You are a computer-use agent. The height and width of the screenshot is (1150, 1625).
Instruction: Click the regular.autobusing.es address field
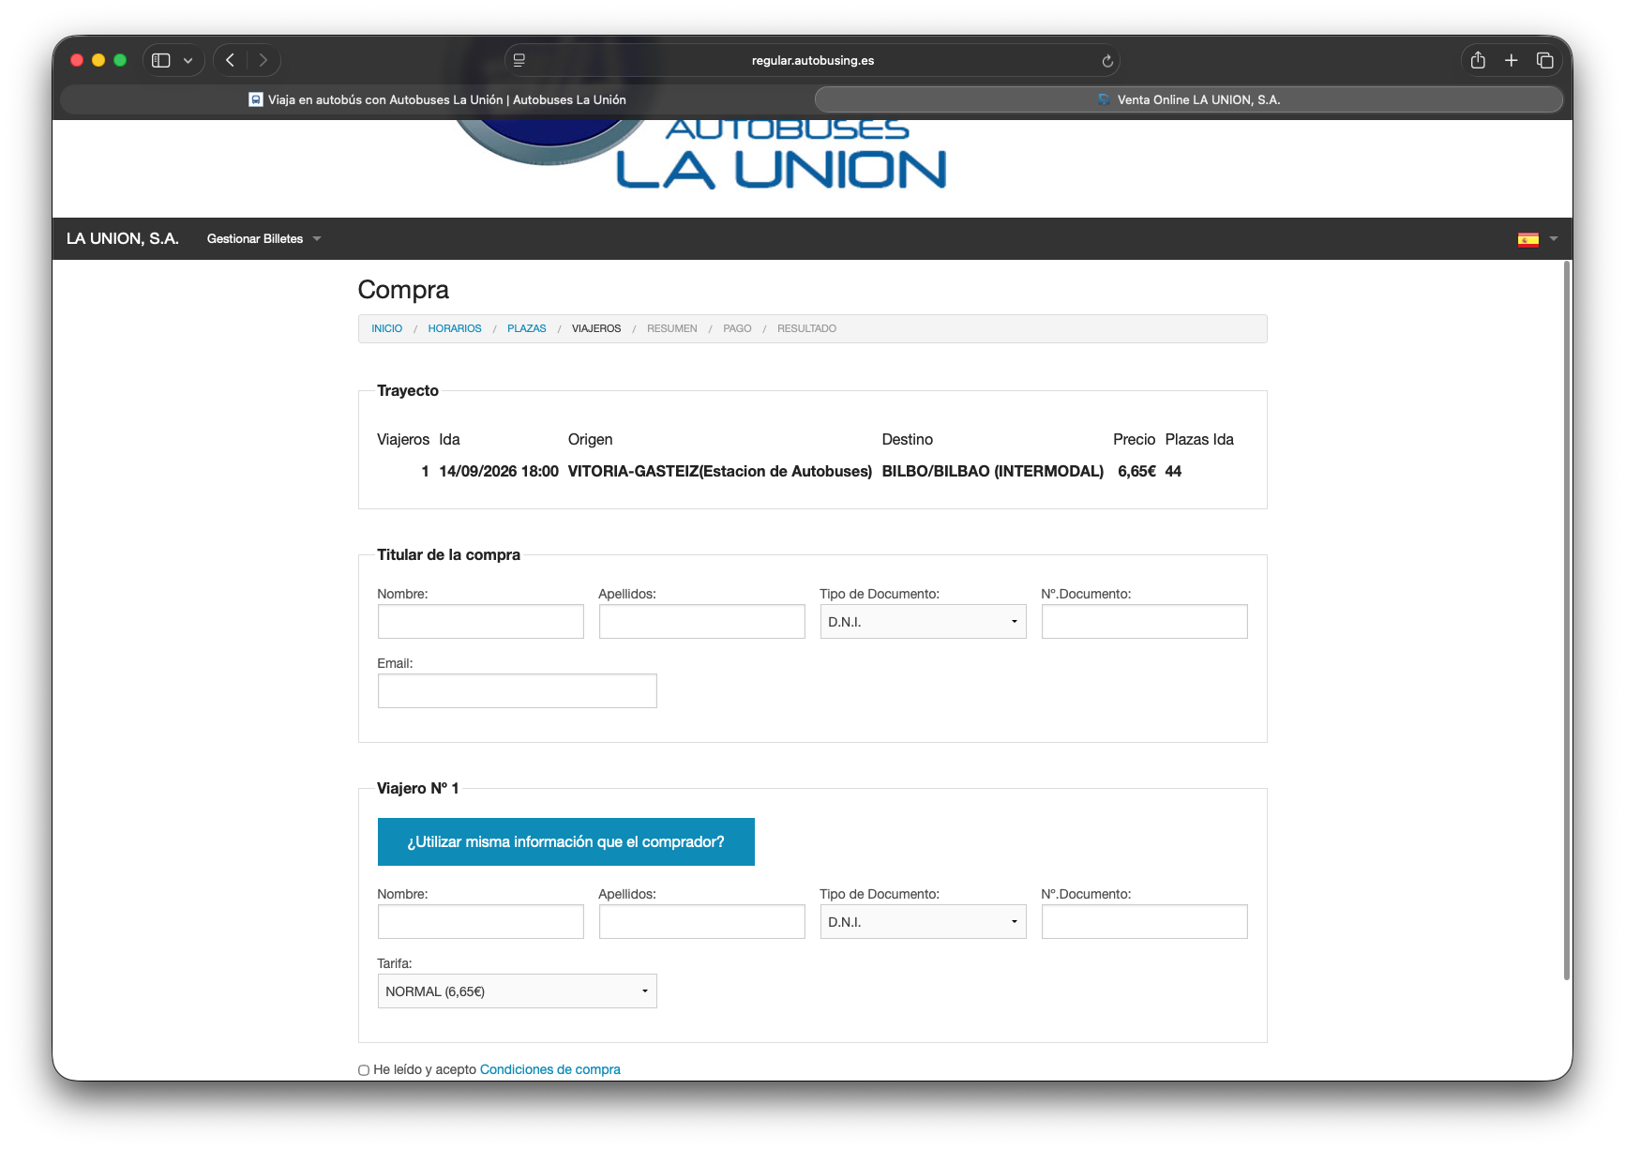[812, 60]
